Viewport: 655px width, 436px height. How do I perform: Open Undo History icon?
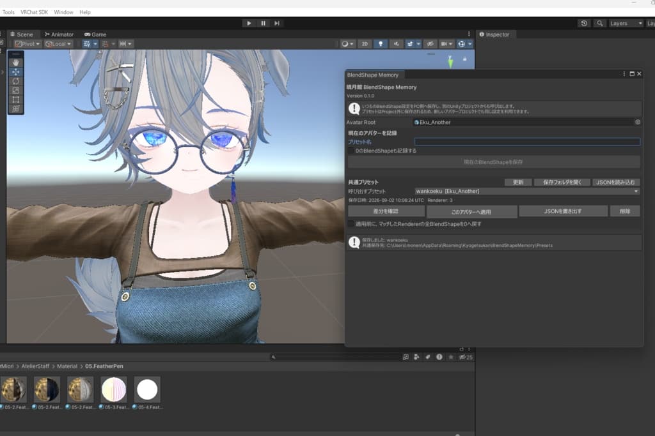pyautogui.click(x=584, y=24)
